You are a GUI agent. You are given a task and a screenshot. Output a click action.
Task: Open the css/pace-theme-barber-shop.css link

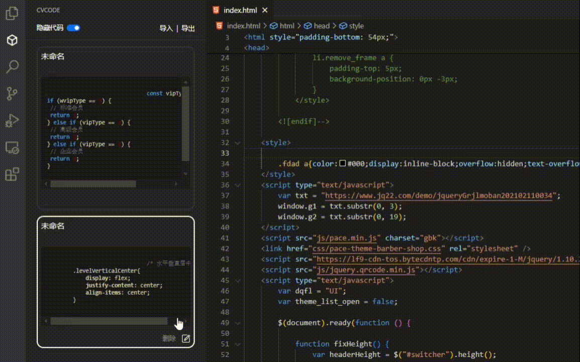click(x=376, y=249)
